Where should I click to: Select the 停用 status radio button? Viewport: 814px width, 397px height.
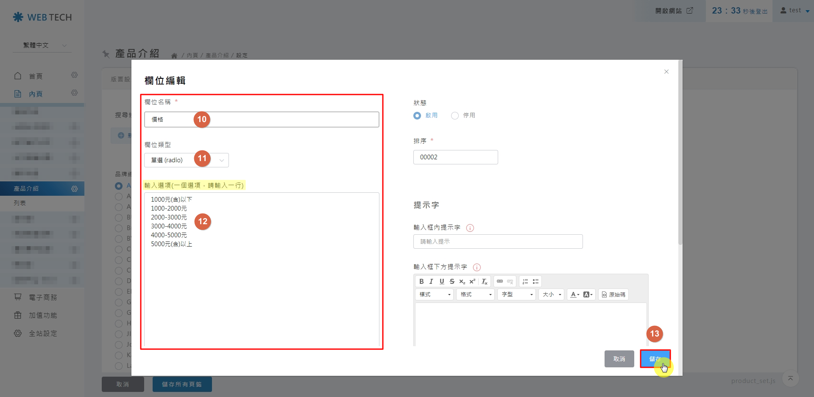455,116
